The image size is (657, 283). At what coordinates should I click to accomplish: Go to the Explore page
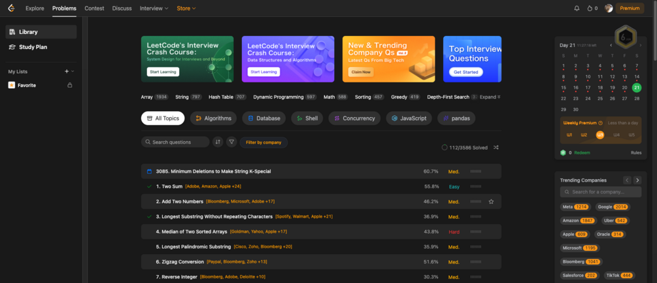(35, 8)
